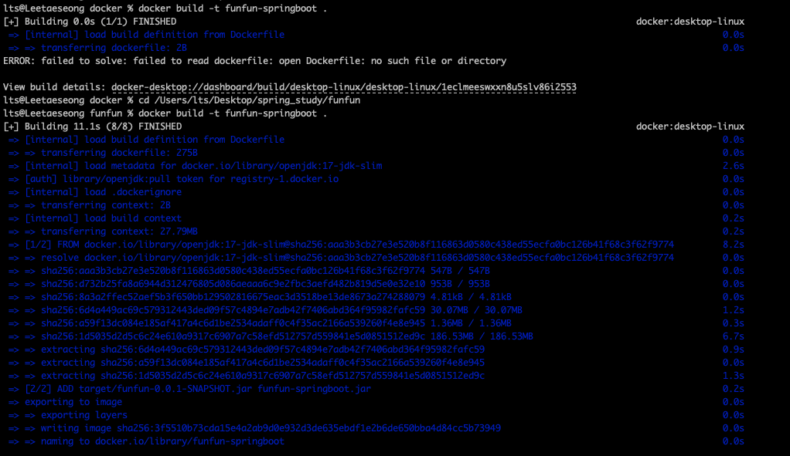Select the ERROR failed to solve line
Image resolution: width=790 pixels, height=456 pixels.
click(254, 61)
